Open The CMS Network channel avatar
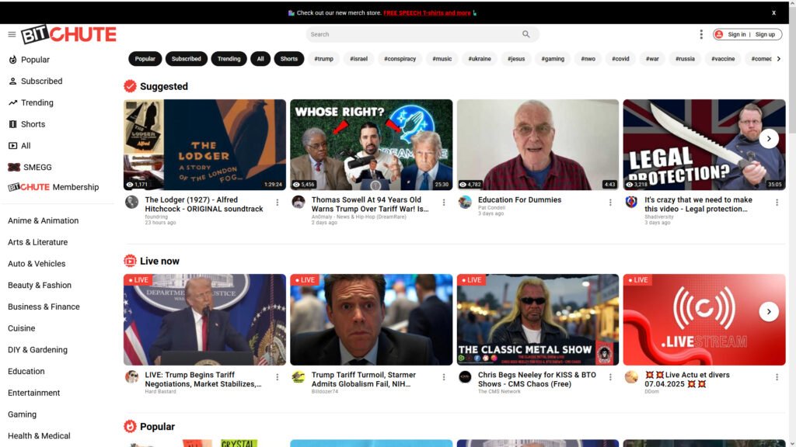 click(x=465, y=377)
